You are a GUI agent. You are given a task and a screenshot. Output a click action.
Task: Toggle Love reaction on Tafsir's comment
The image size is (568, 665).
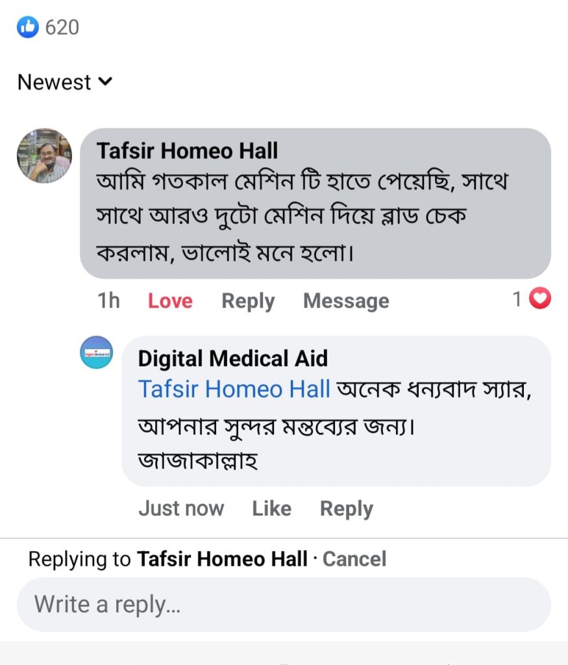pos(170,301)
